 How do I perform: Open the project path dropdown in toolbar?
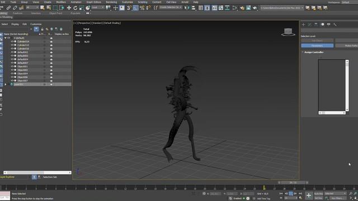coord(282,8)
